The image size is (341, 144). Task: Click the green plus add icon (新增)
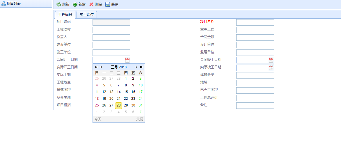click(x=75, y=4)
